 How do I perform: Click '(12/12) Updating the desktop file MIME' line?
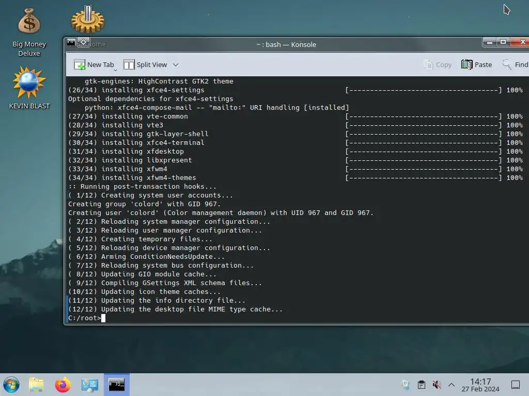click(x=175, y=309)
